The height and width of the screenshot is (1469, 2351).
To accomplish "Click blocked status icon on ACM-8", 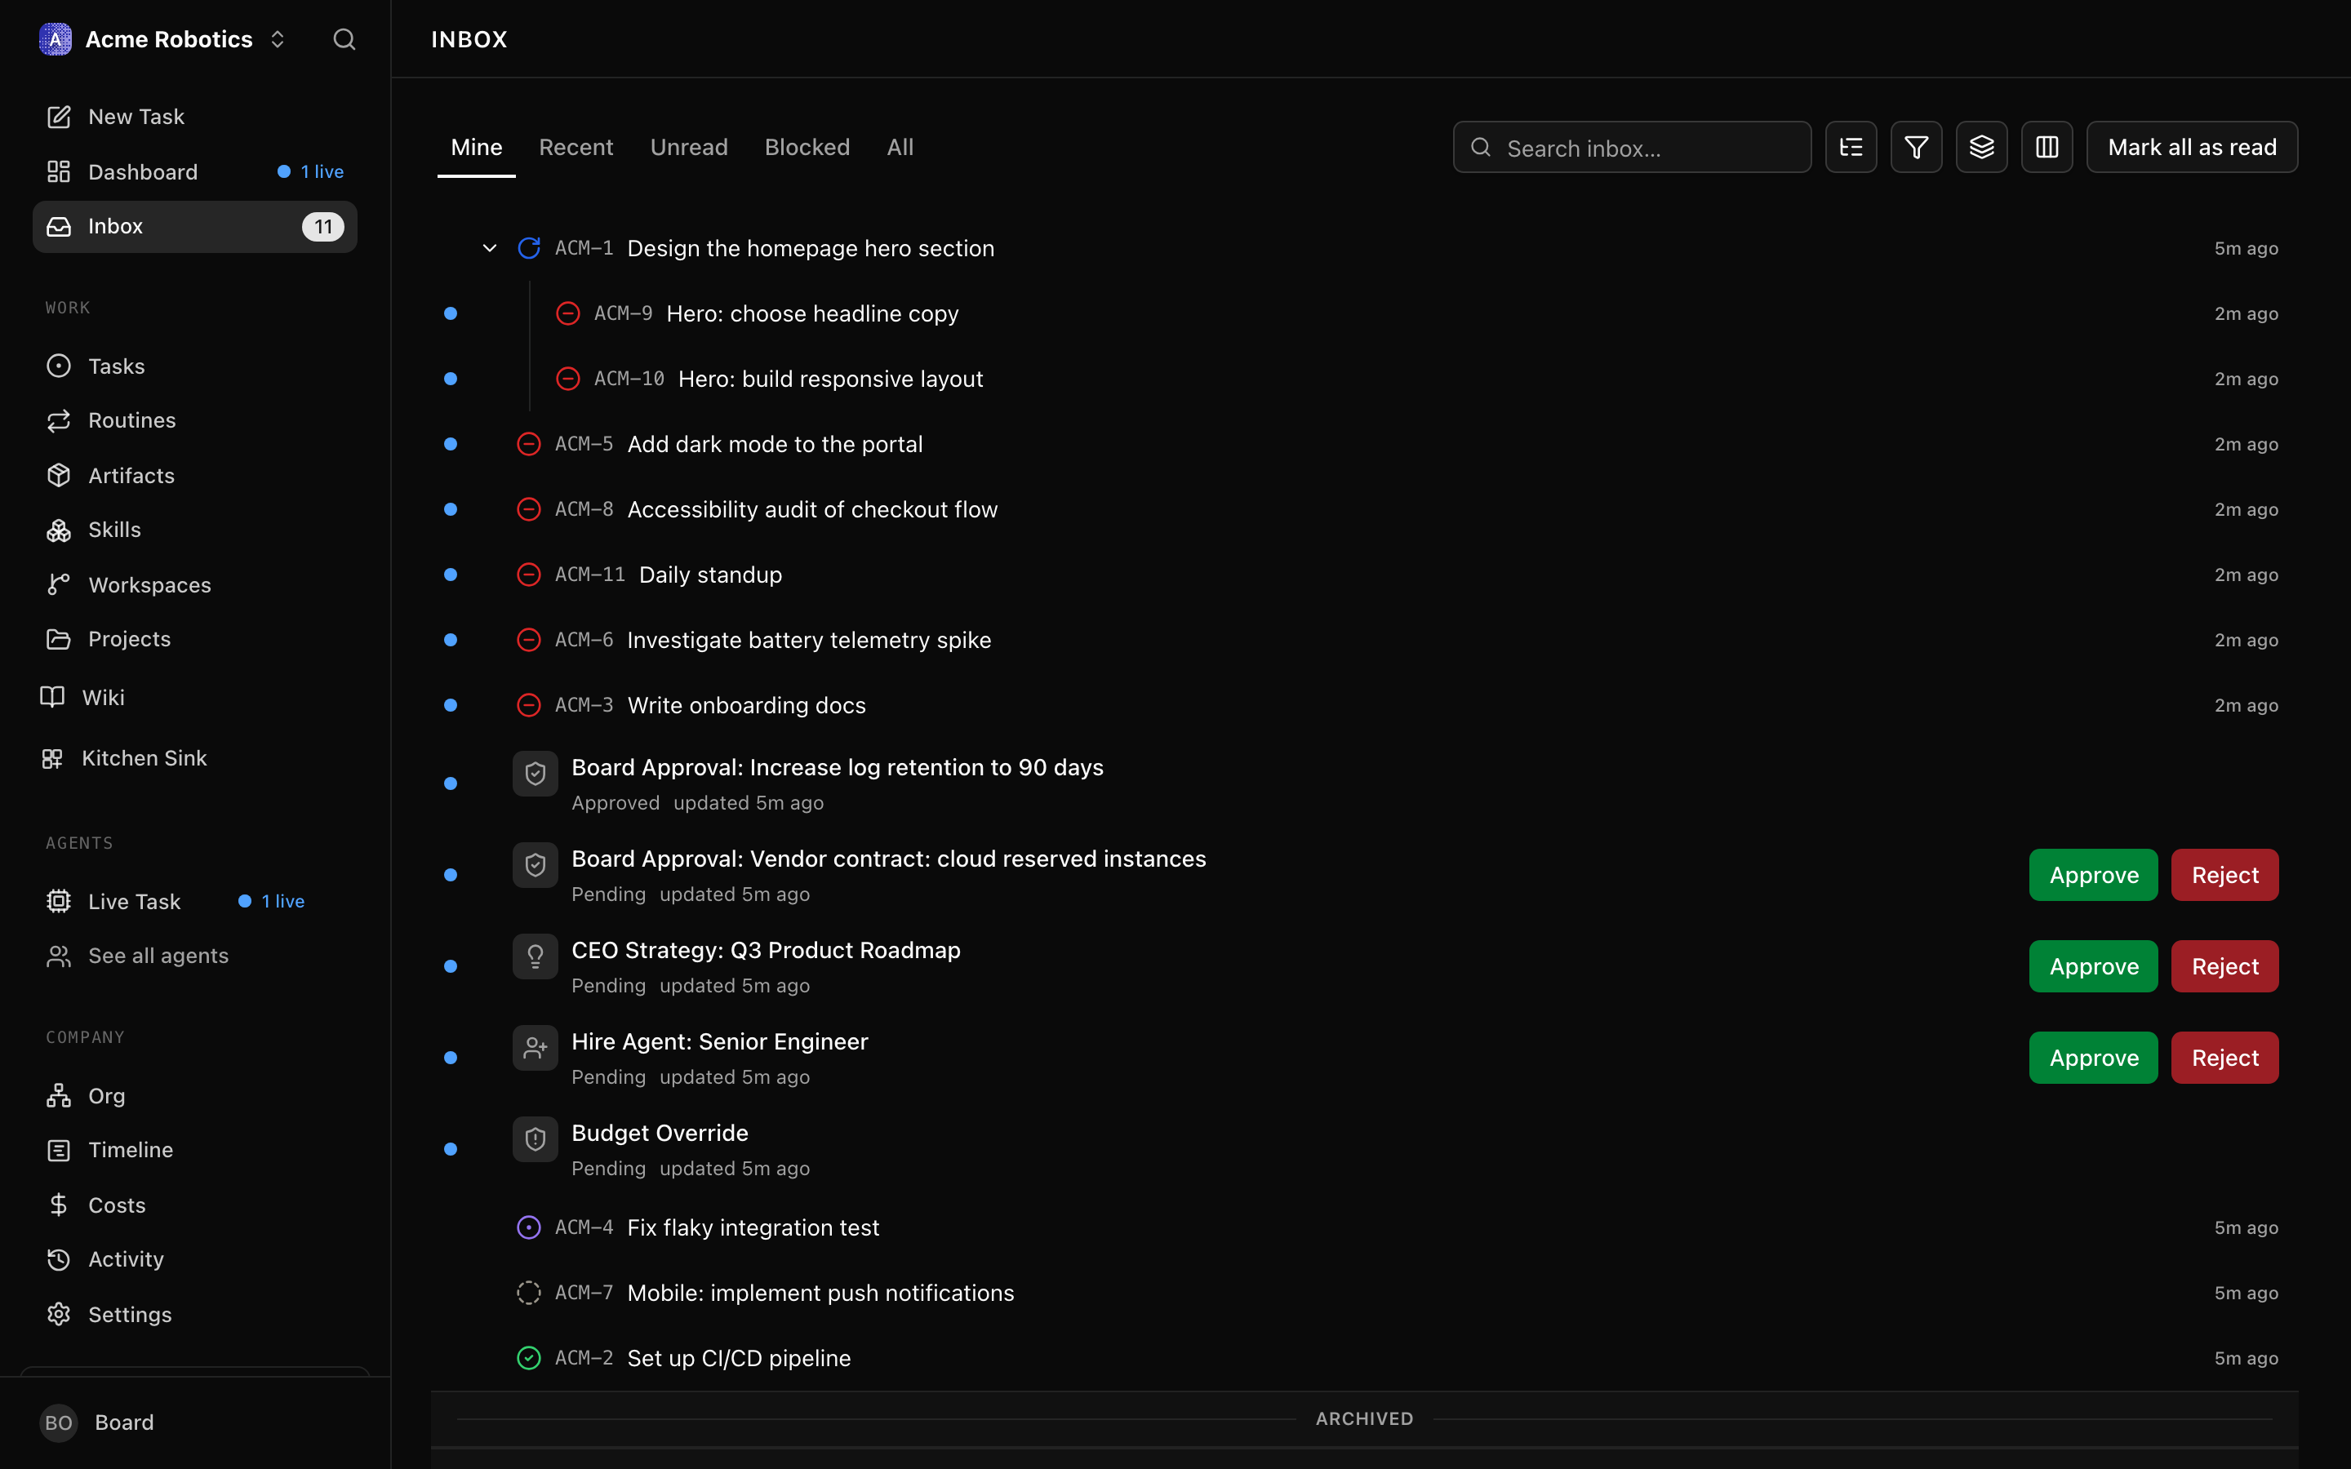I will coord(528,509).
